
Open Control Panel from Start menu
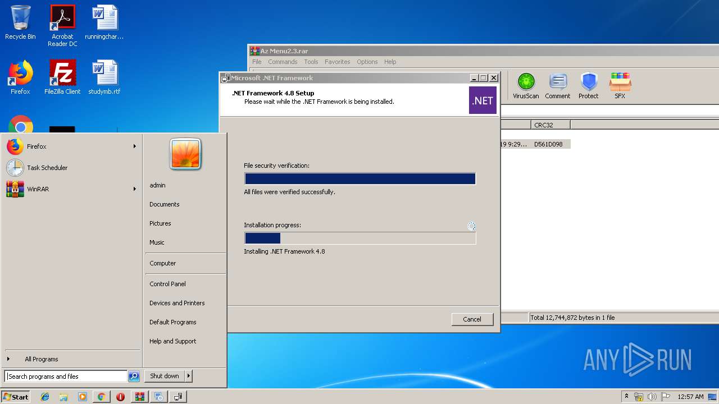[167, 284]
